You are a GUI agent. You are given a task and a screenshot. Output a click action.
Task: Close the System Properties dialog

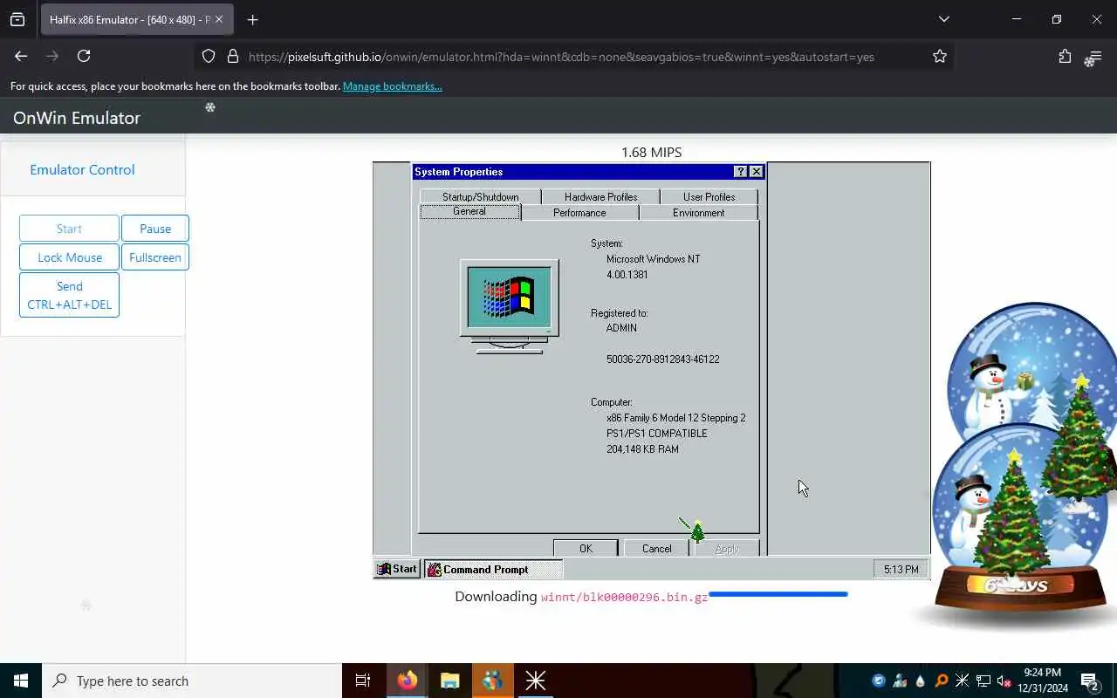756,172
